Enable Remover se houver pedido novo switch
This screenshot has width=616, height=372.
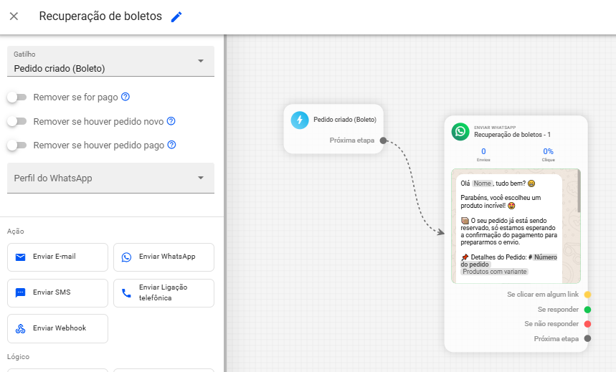click(16, 121)
